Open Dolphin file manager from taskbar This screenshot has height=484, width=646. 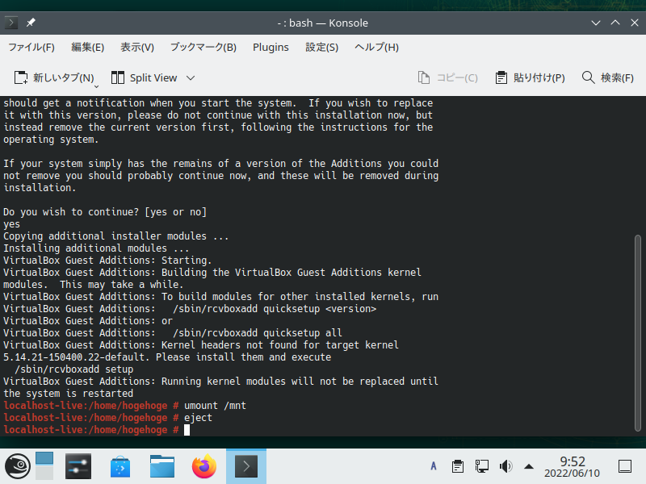(162, 466)
